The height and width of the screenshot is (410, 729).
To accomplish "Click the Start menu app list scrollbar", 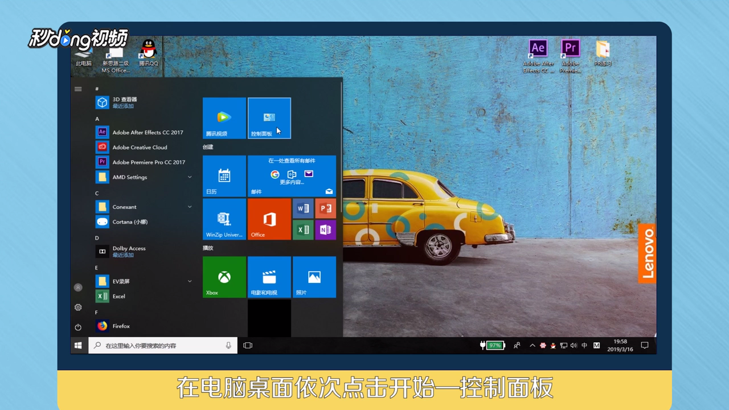I will pyautogui.click(x=342, y=148).
